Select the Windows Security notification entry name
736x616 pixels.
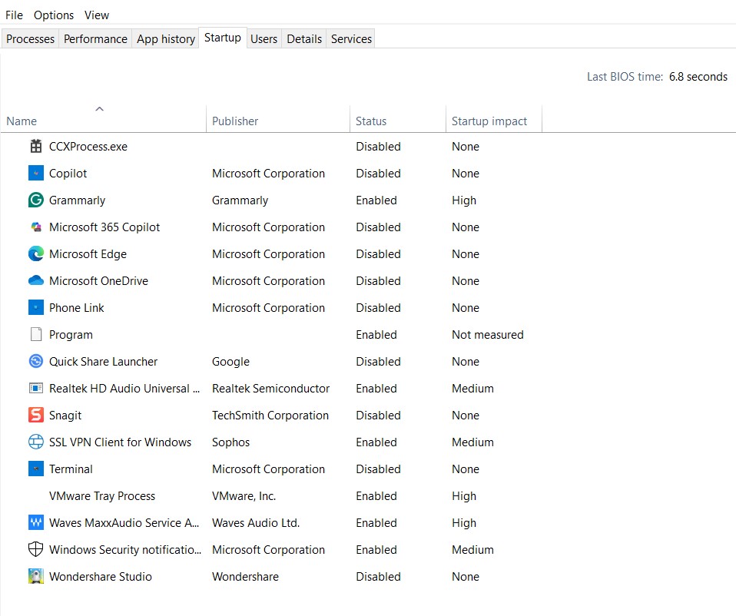coord(125,550)
